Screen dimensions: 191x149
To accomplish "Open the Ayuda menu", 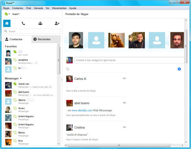I will [73, 8].
